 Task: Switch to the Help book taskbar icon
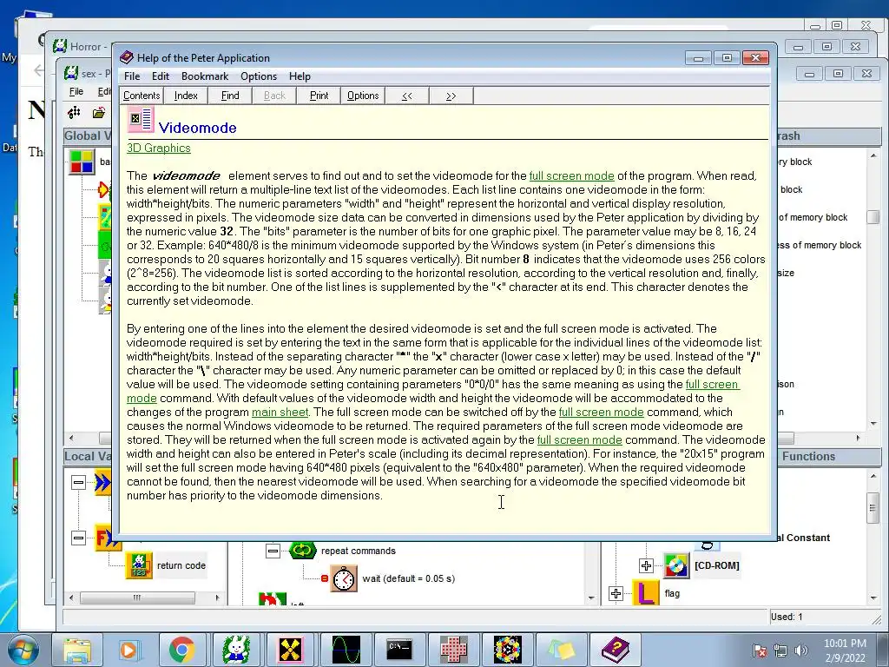coord(616,650)
